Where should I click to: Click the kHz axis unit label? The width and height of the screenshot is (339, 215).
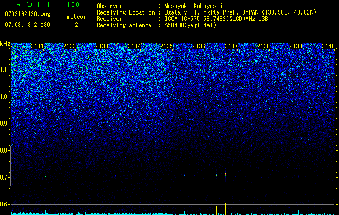coord(5,44)
